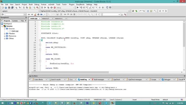Viewport: 186px width, 105px height.
Task: Click the Jump back arrow icon
Action: coord(29,14)
